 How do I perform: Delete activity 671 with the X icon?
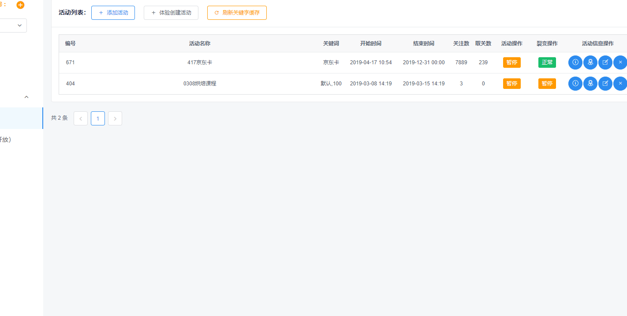point(620,62)
